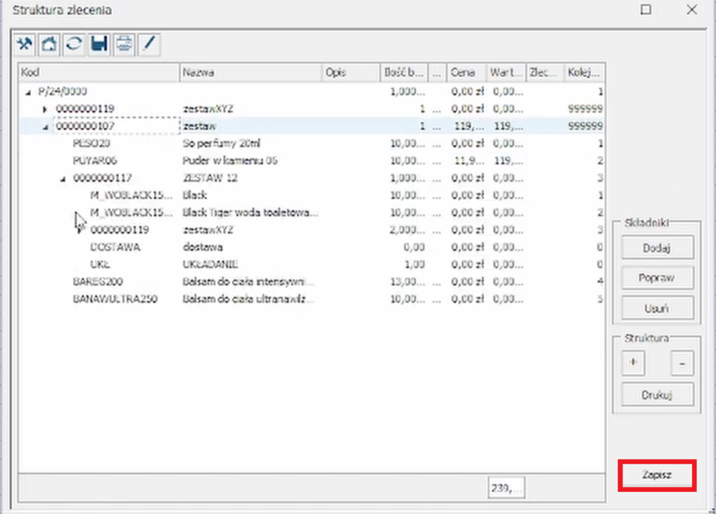Click the Kod column header
Viewport: 716px width, 514px height.
(x=98, y=73)
